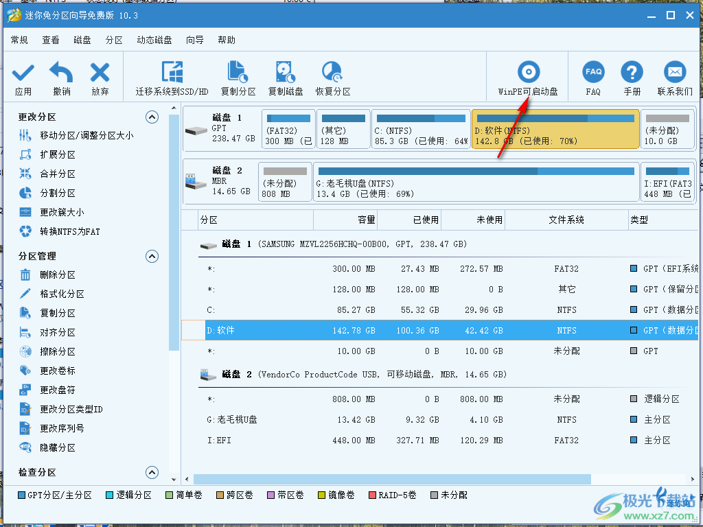Apply pending partition changes
703x527 pixels.
22,75
